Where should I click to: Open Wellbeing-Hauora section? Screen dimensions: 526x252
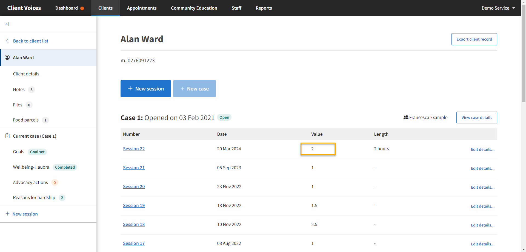(x=31, y=167)
